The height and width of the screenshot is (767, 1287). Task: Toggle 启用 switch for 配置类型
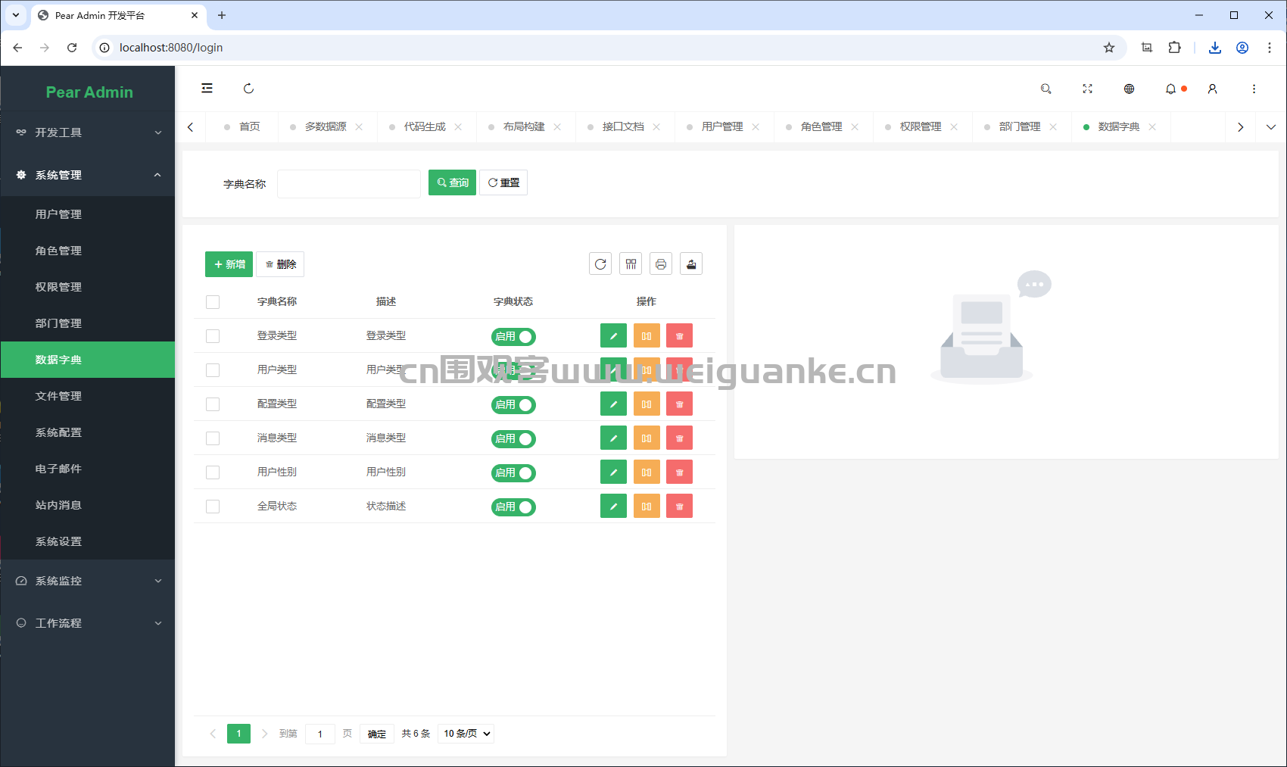click(x=513, y=404)
